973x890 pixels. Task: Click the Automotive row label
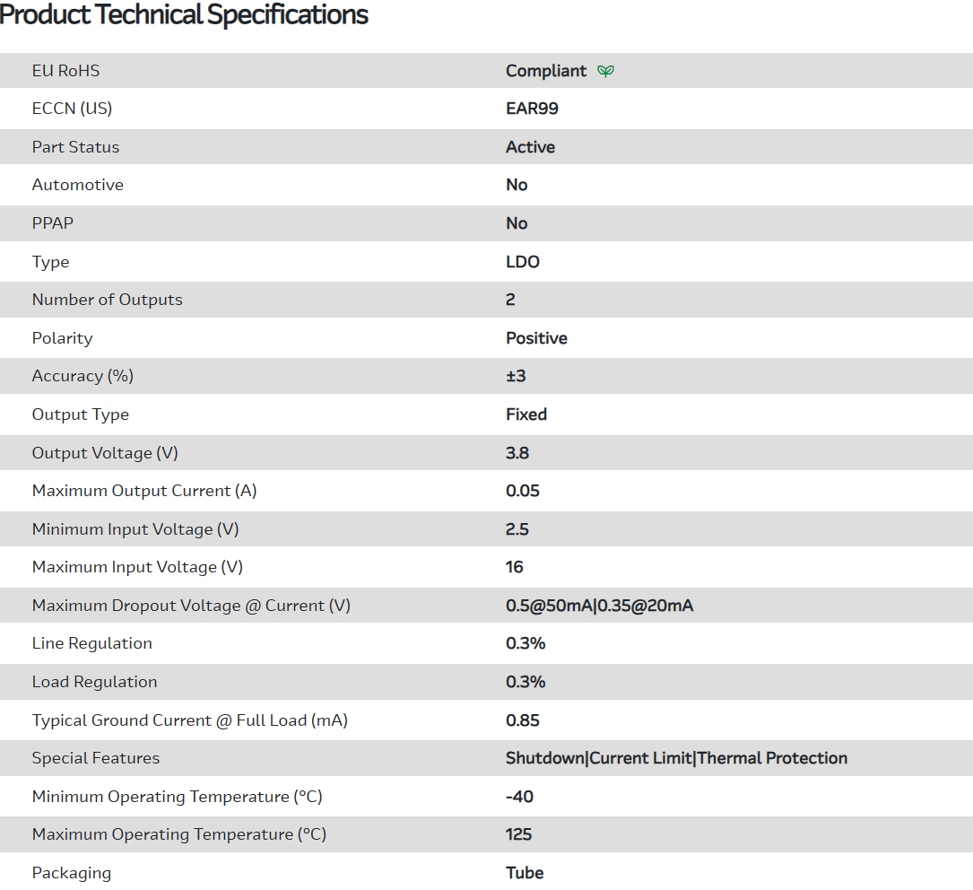pos(77,185)
